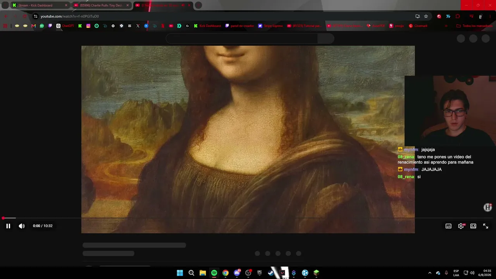Switch the player to theater mode
The image size is (496, 279).
tap(473, 226)
